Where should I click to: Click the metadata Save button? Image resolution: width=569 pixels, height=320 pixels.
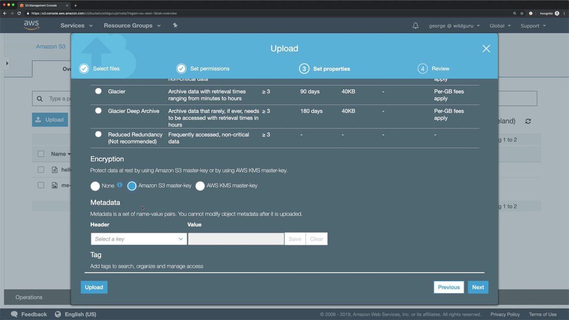tap(295, 239)
